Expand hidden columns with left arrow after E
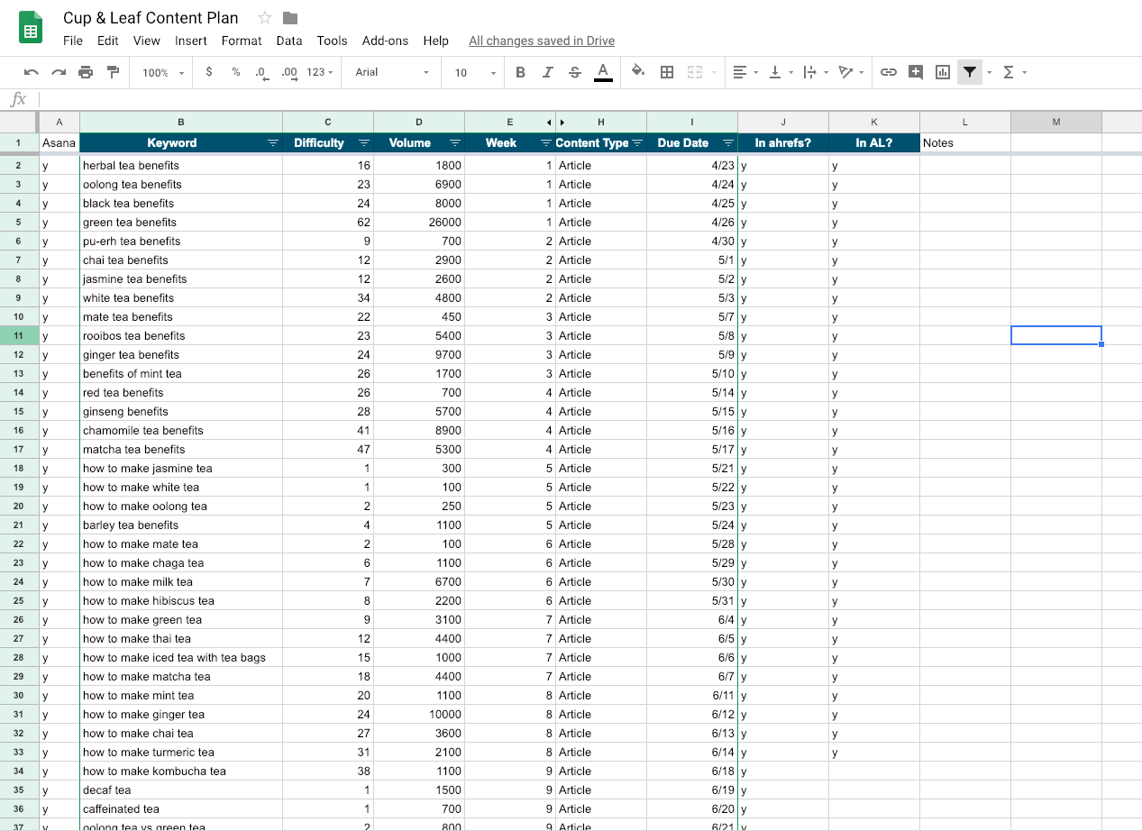The width and height of the screenshot is (1142, 831). [x=549, y=122]
